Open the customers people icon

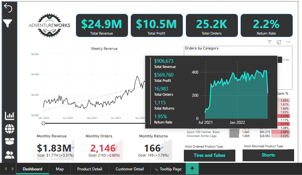click(10, 155)
